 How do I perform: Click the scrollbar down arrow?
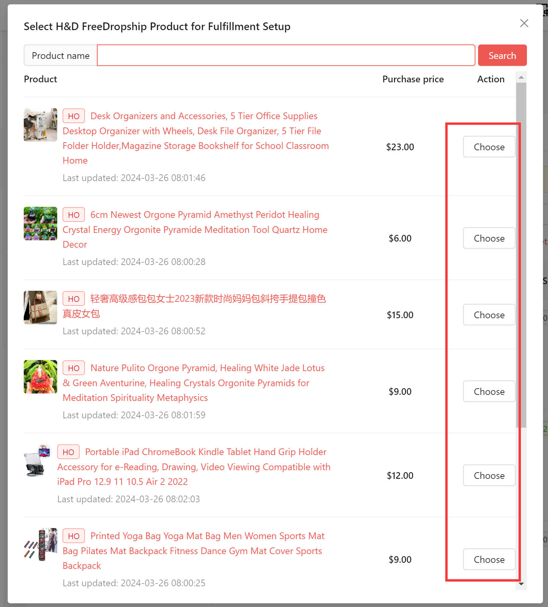[521, 584]
